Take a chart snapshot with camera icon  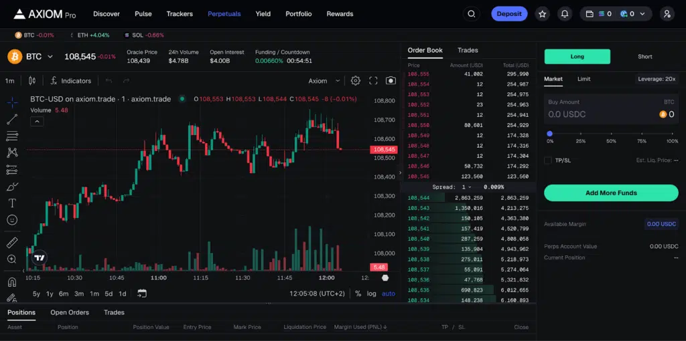(x=391, y=81)
